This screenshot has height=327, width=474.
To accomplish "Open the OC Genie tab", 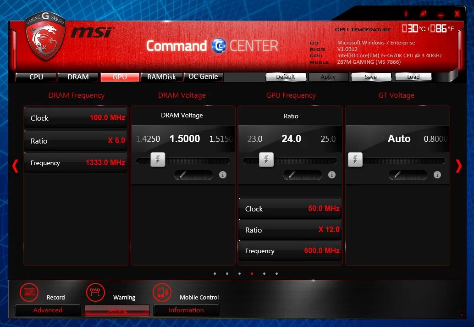I will tap(203, 77).
